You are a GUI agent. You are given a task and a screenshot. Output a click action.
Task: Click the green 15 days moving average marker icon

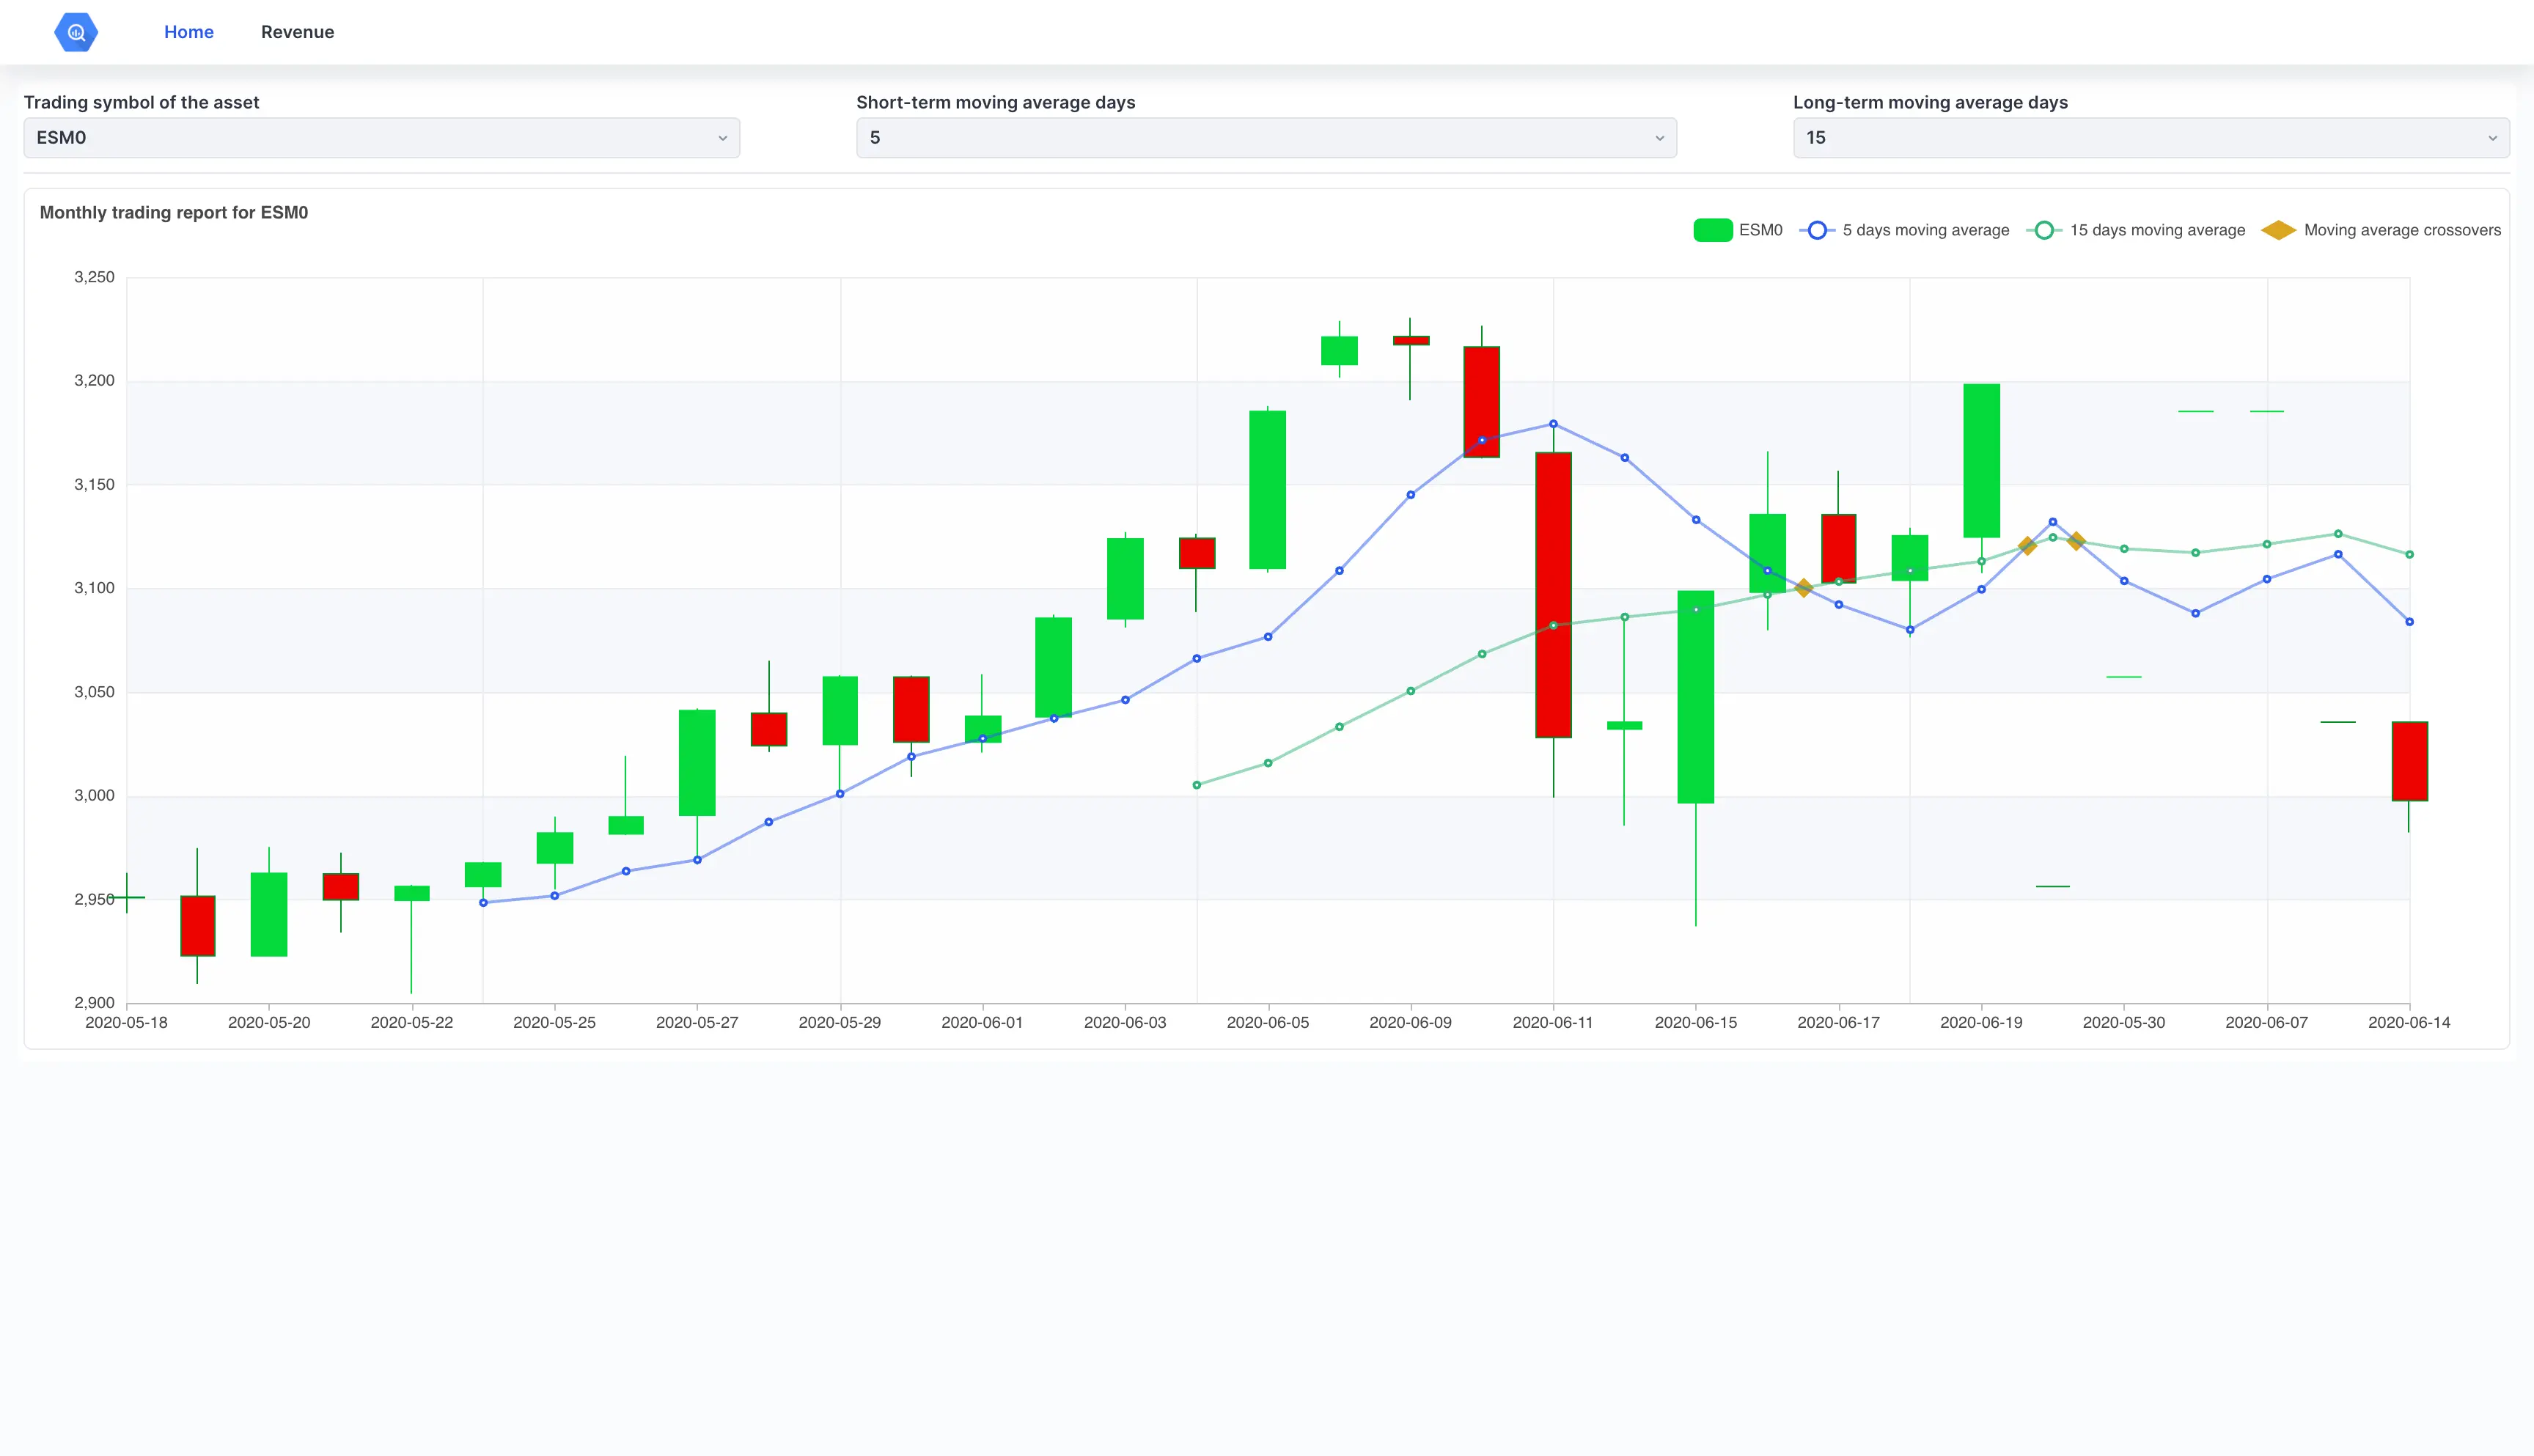click(x=2043, y=229)
